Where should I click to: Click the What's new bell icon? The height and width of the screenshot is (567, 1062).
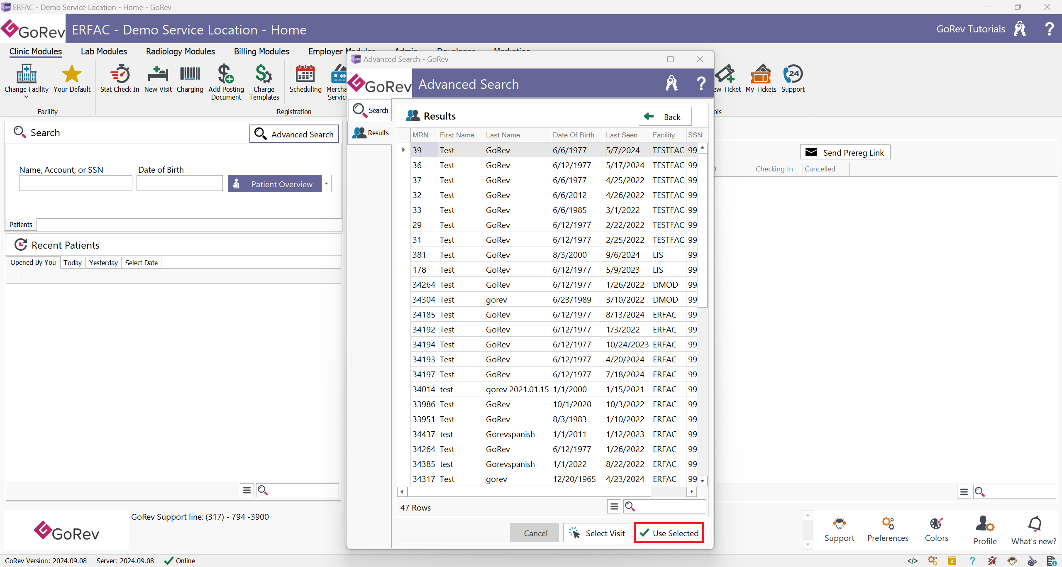1034,524
